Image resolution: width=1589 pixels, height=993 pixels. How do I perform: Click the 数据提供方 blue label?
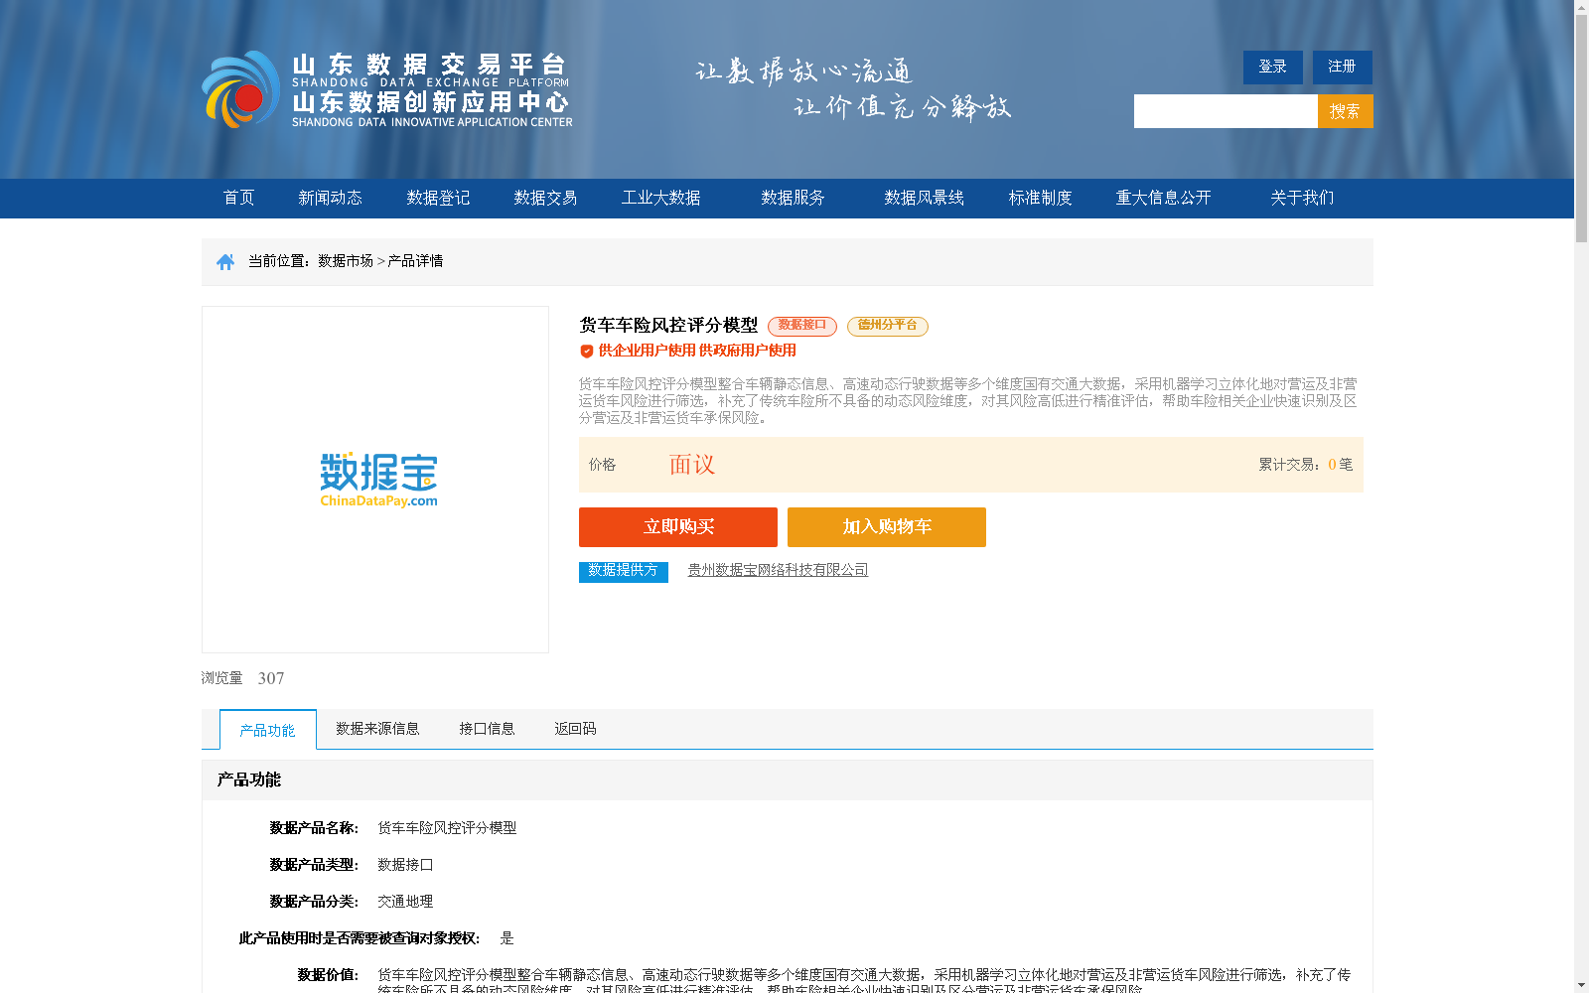click(x=624, y=571)
